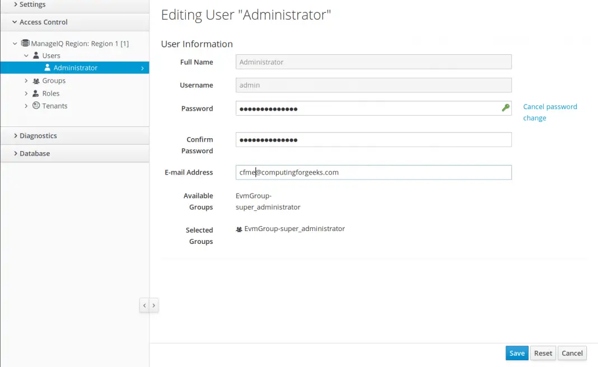Select the Tenants clock-style icon
This screenshot has width=598, height=367.
click(x=36, y=105)
